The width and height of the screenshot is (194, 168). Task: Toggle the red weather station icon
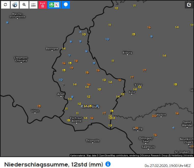coord(43,5)
